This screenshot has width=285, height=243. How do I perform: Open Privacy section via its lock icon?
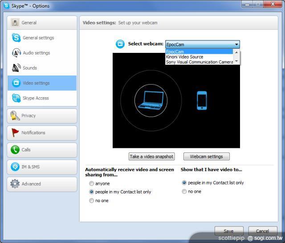coord(15,116)
